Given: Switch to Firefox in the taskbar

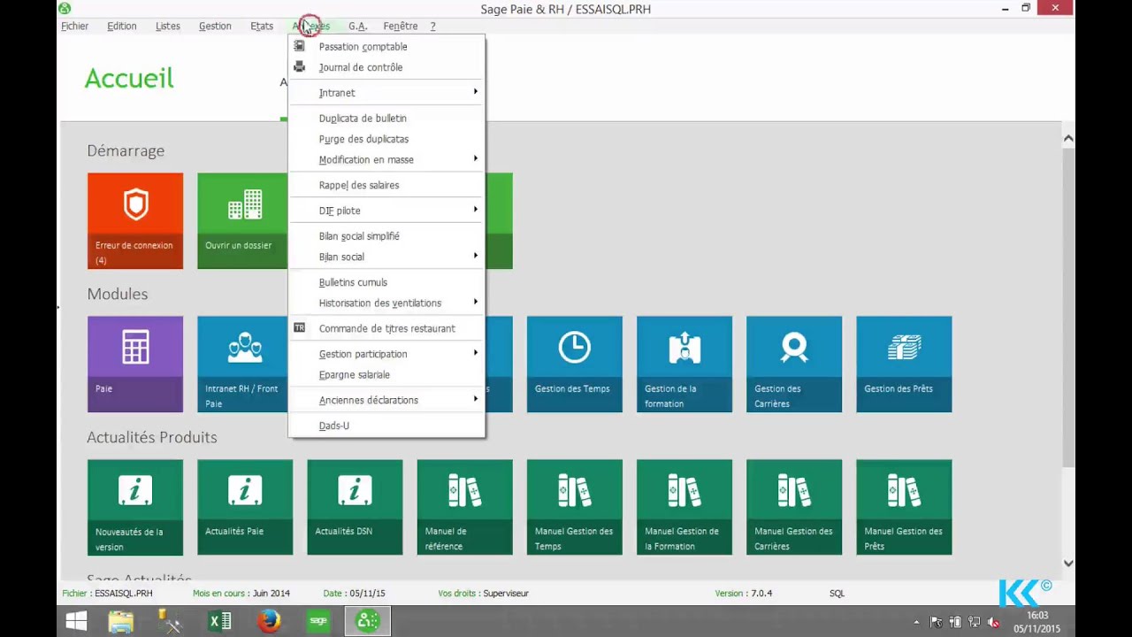Looking at the screenshot, I should click(x=269, y=622).
